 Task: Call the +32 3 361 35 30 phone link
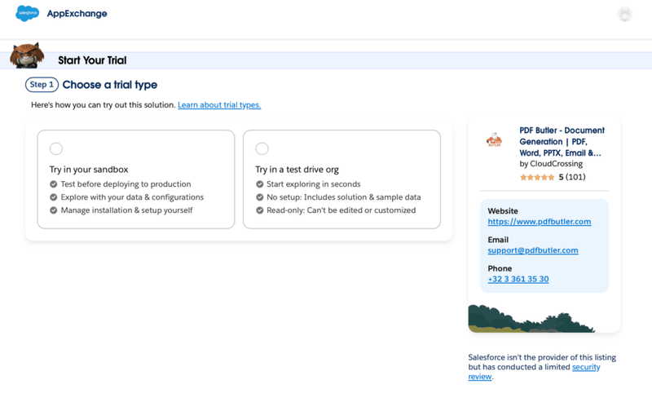click(x=518, y=279)
